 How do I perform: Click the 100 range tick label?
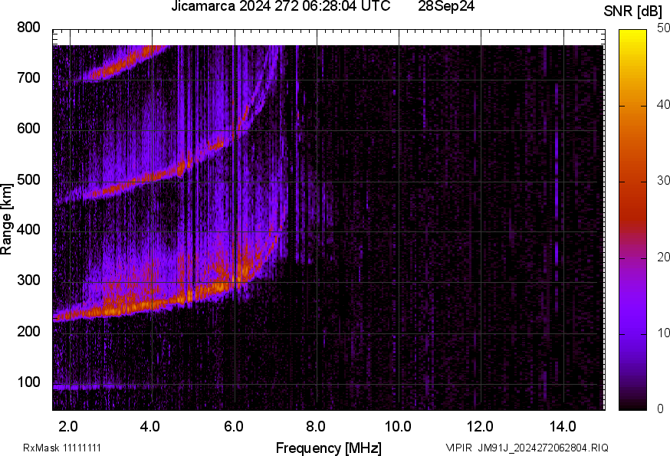28,382
